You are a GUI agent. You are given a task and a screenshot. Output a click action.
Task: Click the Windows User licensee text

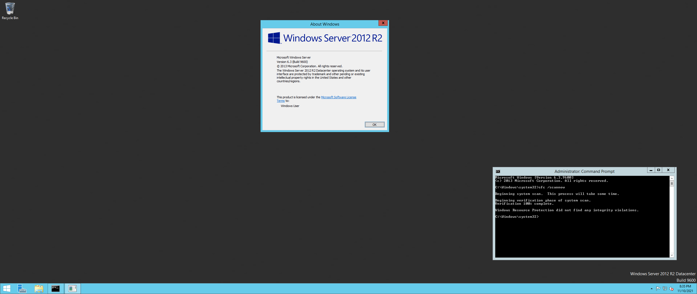click(290, 106)
